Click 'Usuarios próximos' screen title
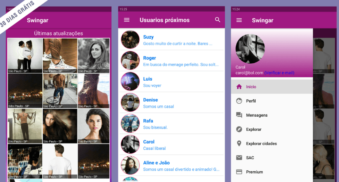 coord(165,20)
